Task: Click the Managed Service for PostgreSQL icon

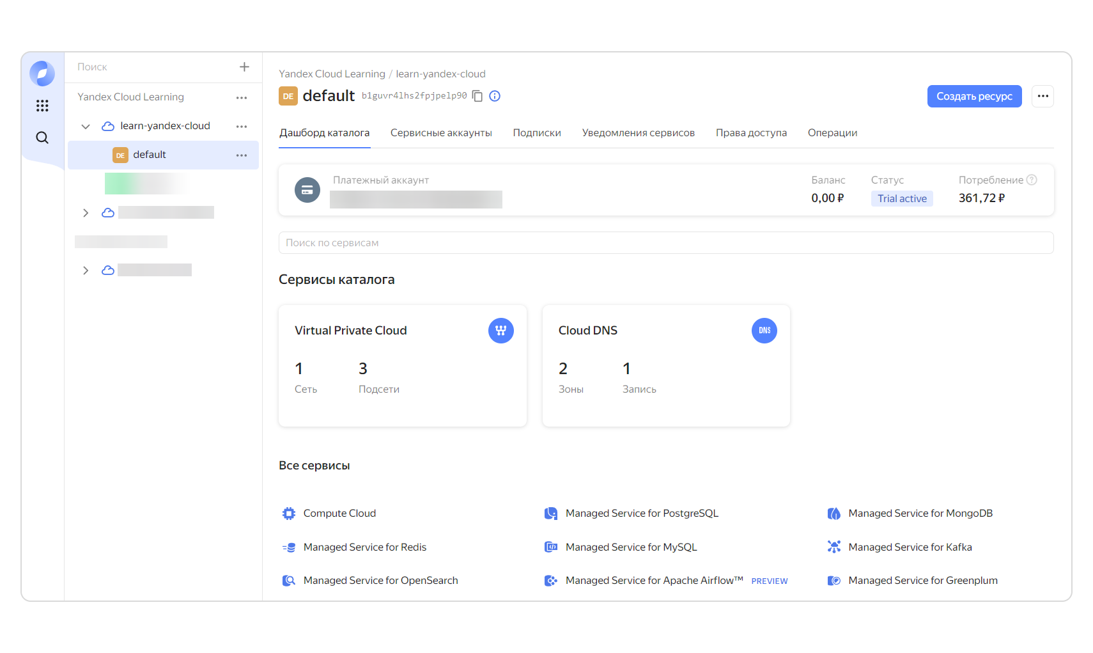Action: click(x=551, y=514)
